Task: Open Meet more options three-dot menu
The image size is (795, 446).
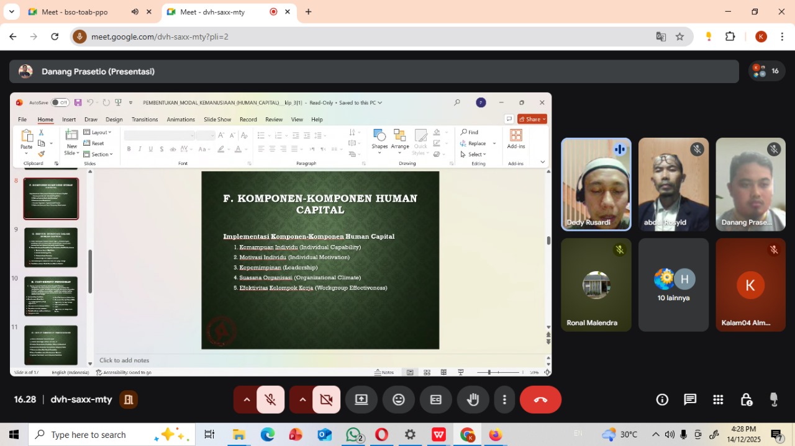Action: [505, 400]
